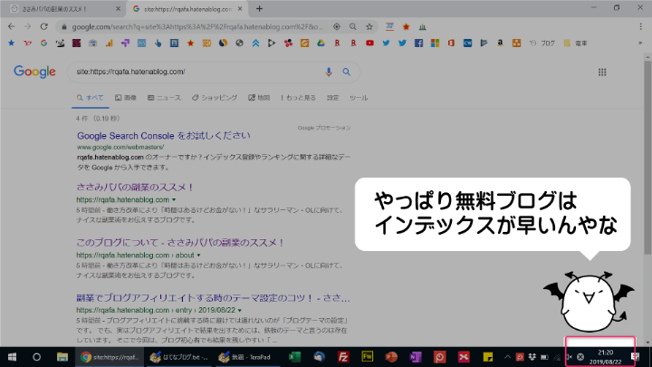The width and height of the screenshot is (652, 367).
Task: Select the すべて search tab
Action: (x=90, y=98)
